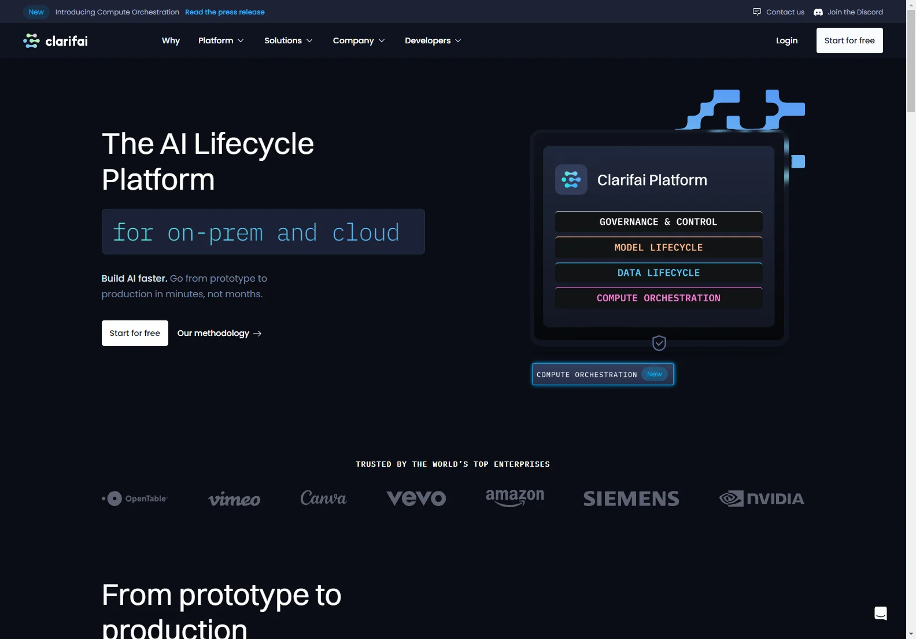Expand the Solutions dropdown chevron
This screenshot has width=916, height=639.
coord(309,40)
